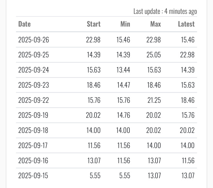Click the 2025-09-19 date cell
The image size is (213, 188).
pyautogui.click(x=34, y=115)
